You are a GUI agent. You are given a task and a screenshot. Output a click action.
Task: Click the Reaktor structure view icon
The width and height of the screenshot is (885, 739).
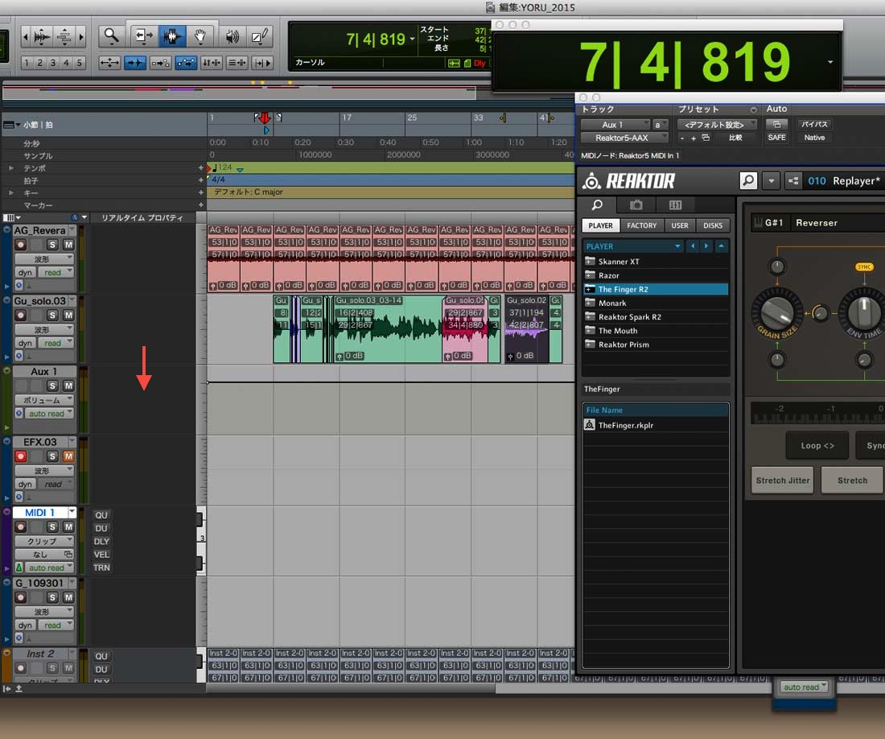[793, 180]
